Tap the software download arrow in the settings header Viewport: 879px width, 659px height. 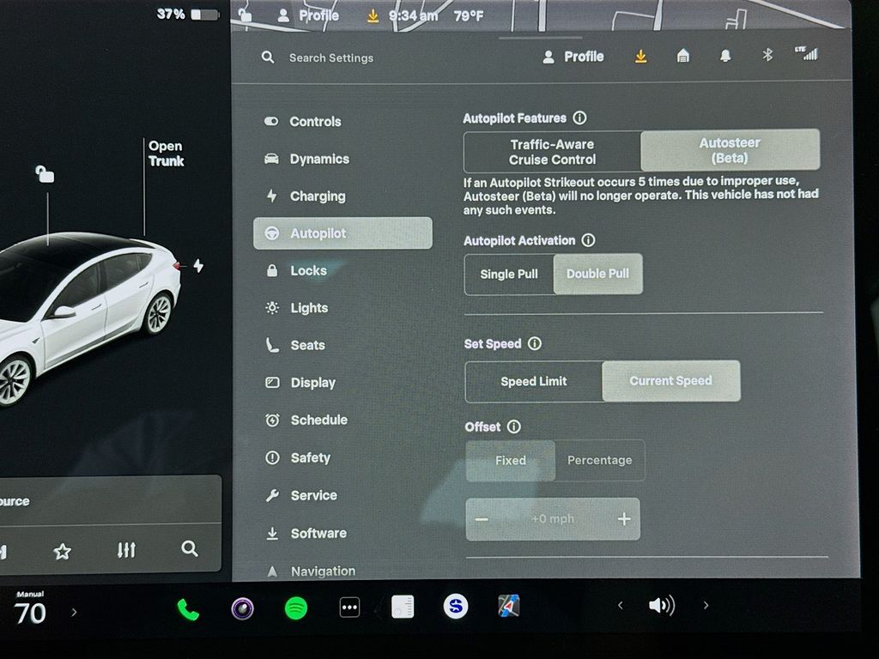pos(640,56)
